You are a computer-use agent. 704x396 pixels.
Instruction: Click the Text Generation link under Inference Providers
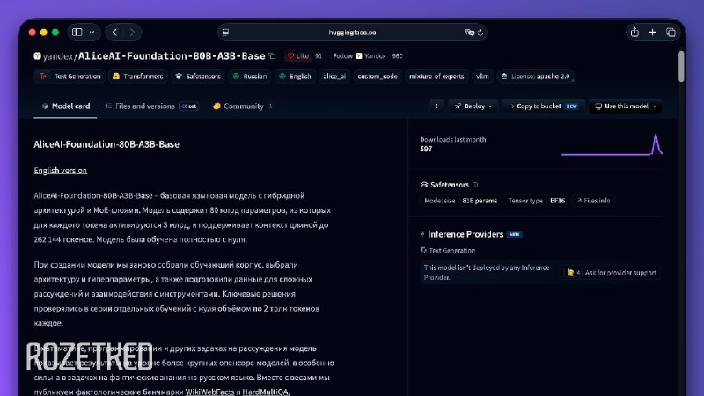click(x=448, y=251)
